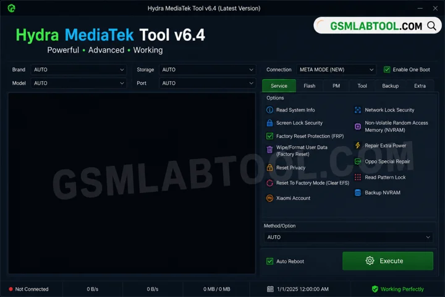Select Reset To Factory Mode text

pyautogui.click(x=313, y=183)
